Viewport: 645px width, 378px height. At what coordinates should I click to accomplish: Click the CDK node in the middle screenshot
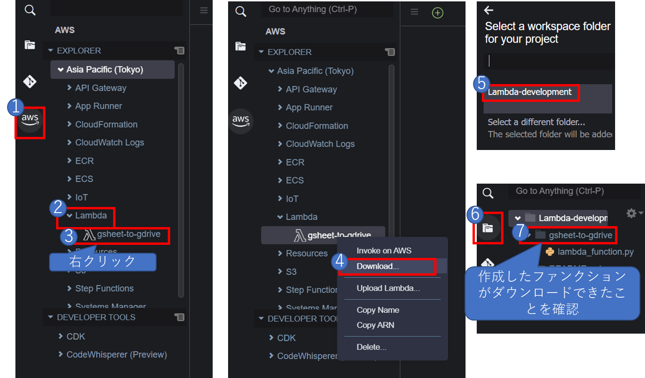(x=286, y=338)
